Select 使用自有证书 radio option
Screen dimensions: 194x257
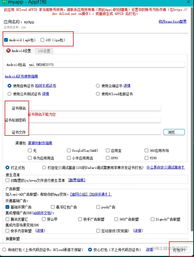(x=9, y=86)
